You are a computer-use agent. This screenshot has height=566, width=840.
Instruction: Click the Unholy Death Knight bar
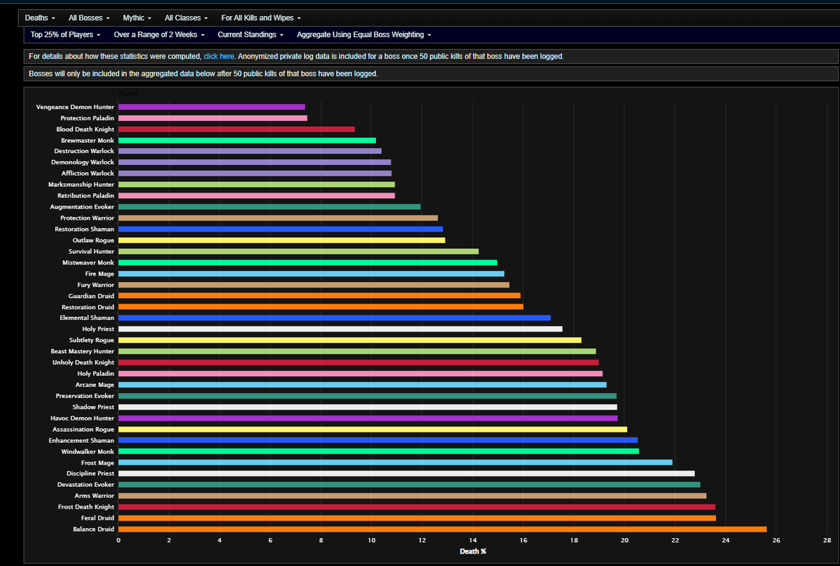(x=358, y=362)
